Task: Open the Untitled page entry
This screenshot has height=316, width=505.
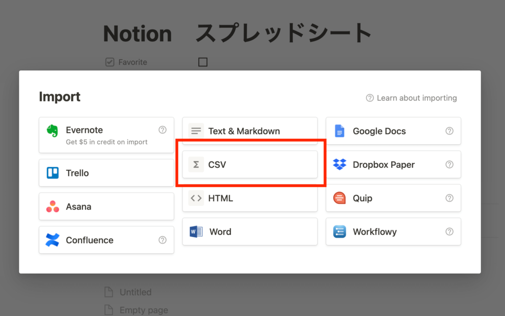Action: (x=135, y=292)
